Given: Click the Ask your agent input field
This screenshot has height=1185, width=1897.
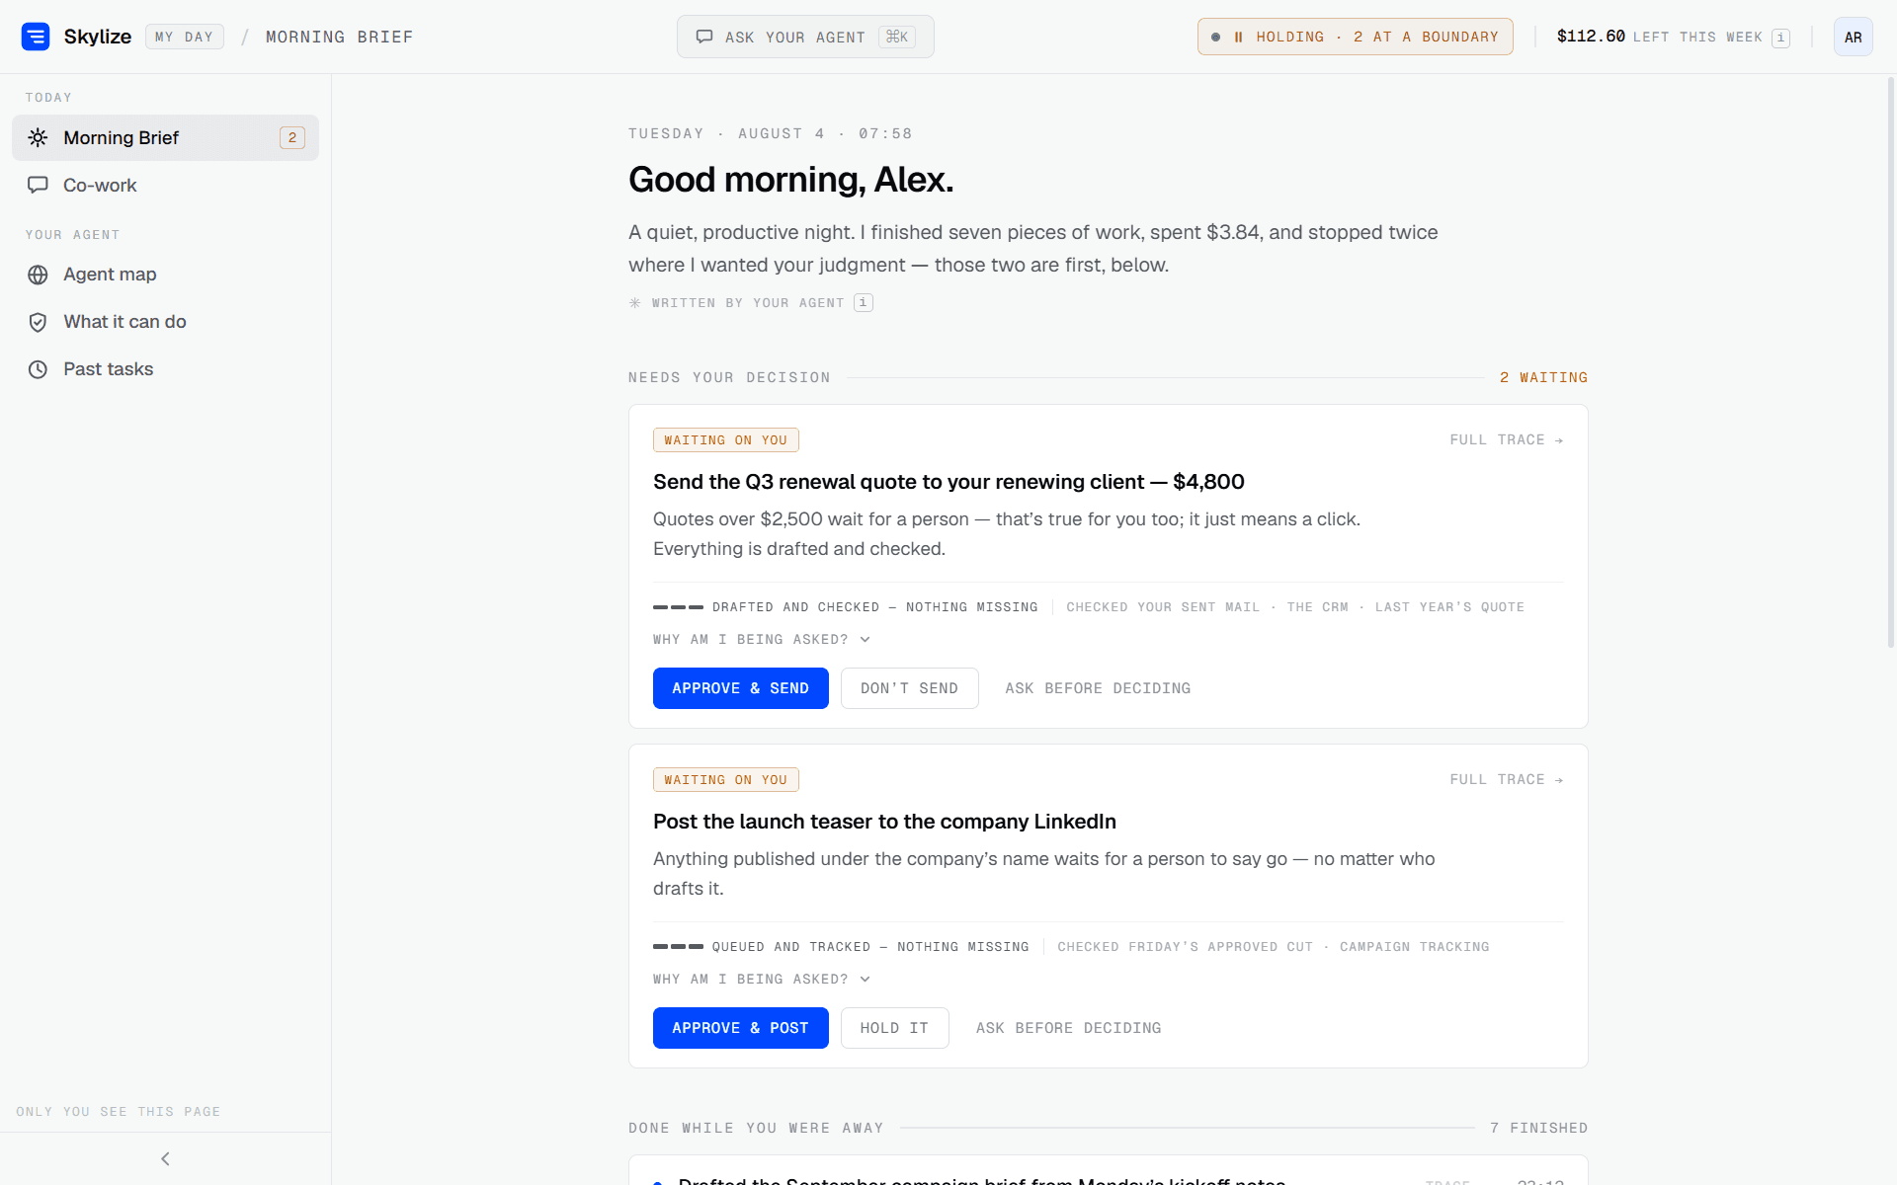Looking at the screenshot, I should pos(805,37).
